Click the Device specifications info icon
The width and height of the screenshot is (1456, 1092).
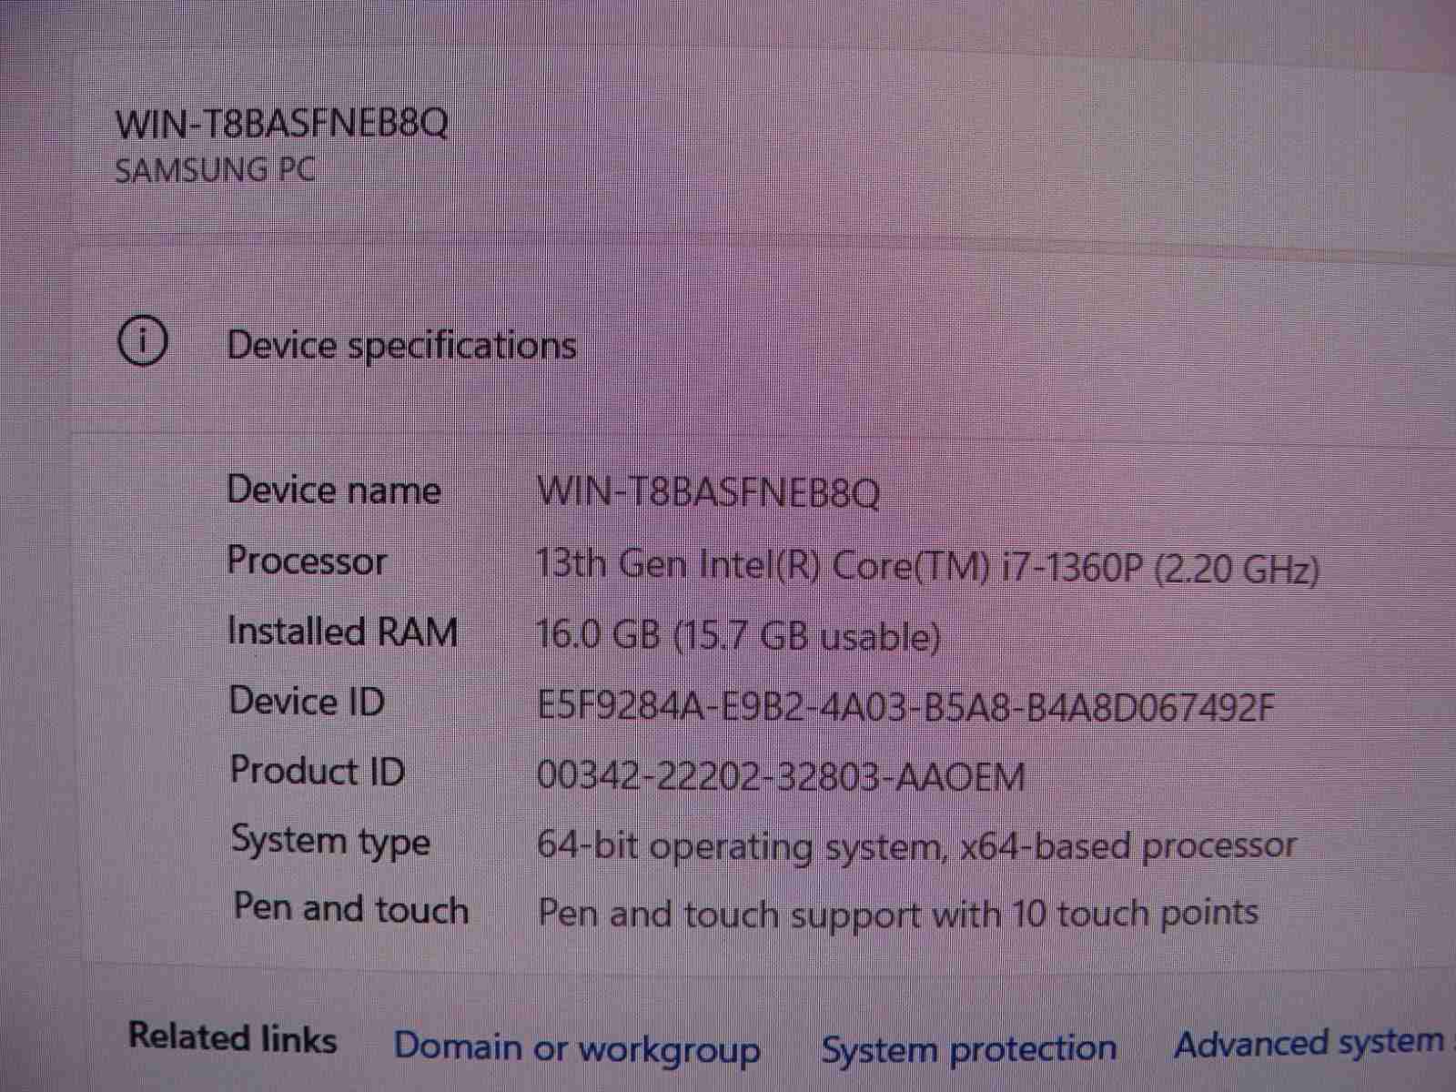coord(143,342)
